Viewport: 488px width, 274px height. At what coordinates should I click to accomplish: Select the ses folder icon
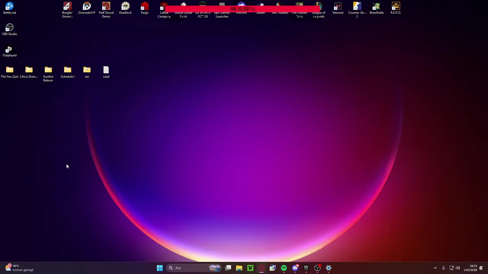point(87,72)
